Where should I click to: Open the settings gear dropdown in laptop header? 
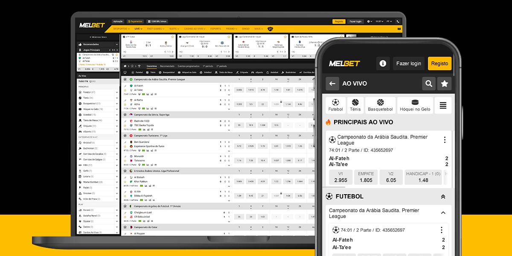369,21
